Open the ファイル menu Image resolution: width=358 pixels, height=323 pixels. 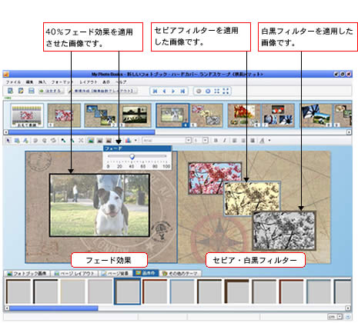coord(13,82)
